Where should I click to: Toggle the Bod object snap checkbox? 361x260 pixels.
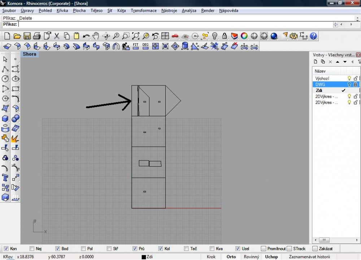coord(57,248)
